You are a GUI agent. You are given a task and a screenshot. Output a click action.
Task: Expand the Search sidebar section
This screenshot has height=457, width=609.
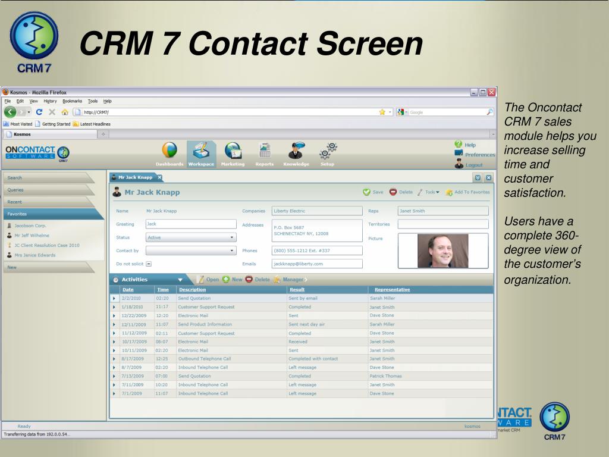click(x=49, y=177)
